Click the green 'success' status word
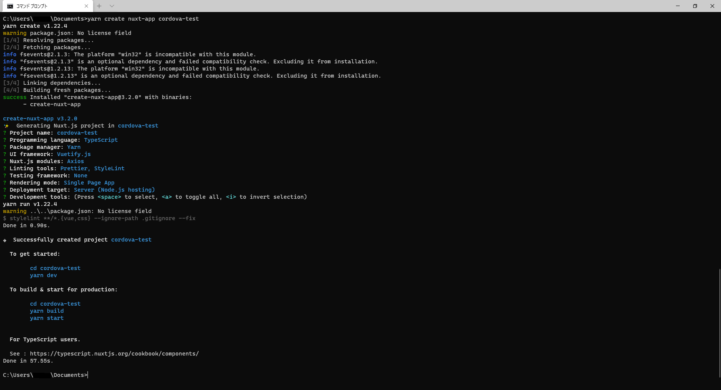The height and width of the screenshot is (390, 721). (15, 97)
